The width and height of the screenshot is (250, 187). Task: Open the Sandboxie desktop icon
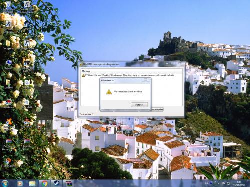[x=8, y=104]
